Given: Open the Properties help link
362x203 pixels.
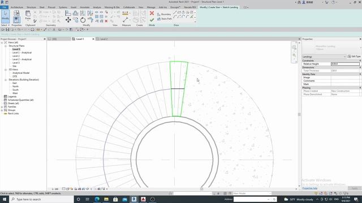Looking at the screenshot, I should [309, 188].
